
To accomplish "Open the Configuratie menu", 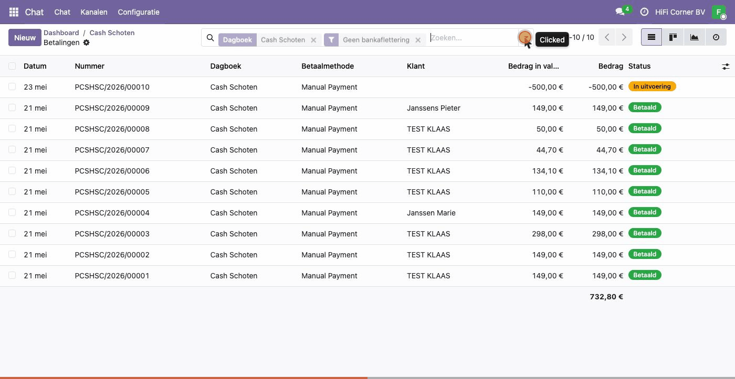I will 139,12.
